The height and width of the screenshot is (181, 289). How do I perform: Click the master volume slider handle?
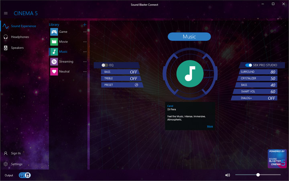258,175
